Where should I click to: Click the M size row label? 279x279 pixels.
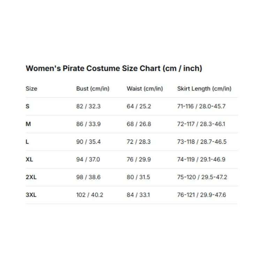coord(28,124)
